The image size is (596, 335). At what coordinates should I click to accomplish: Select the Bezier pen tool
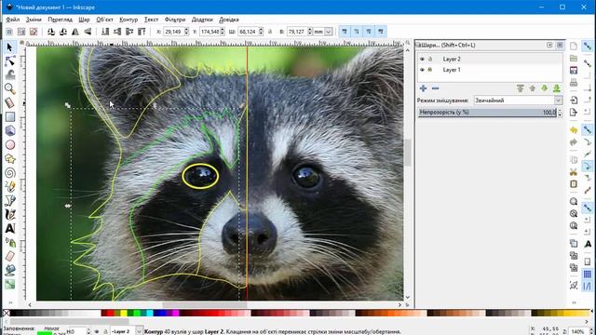[x=10, y=201]
